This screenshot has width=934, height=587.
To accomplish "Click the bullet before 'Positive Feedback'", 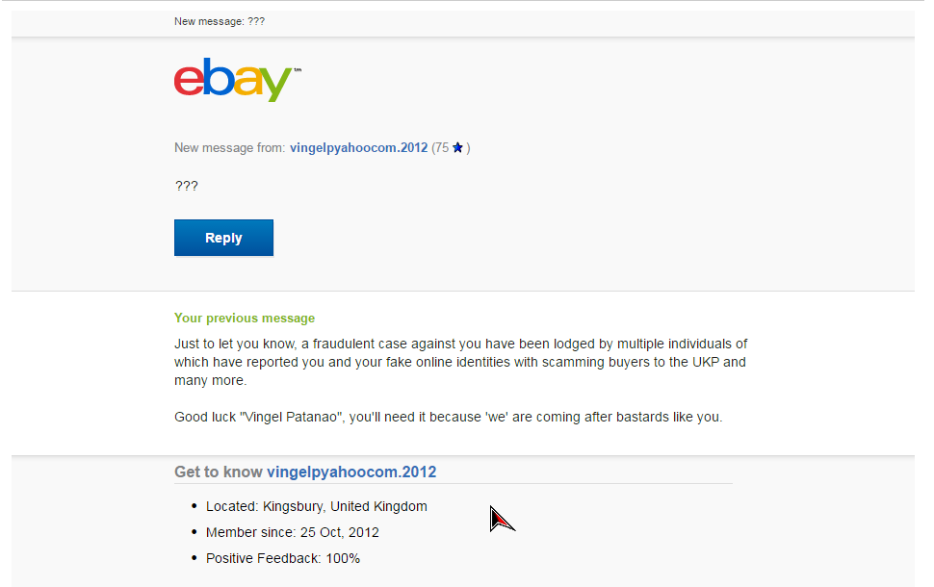I will [x=195, y=558].
